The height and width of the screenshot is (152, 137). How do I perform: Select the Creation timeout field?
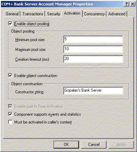coord(93,59)
